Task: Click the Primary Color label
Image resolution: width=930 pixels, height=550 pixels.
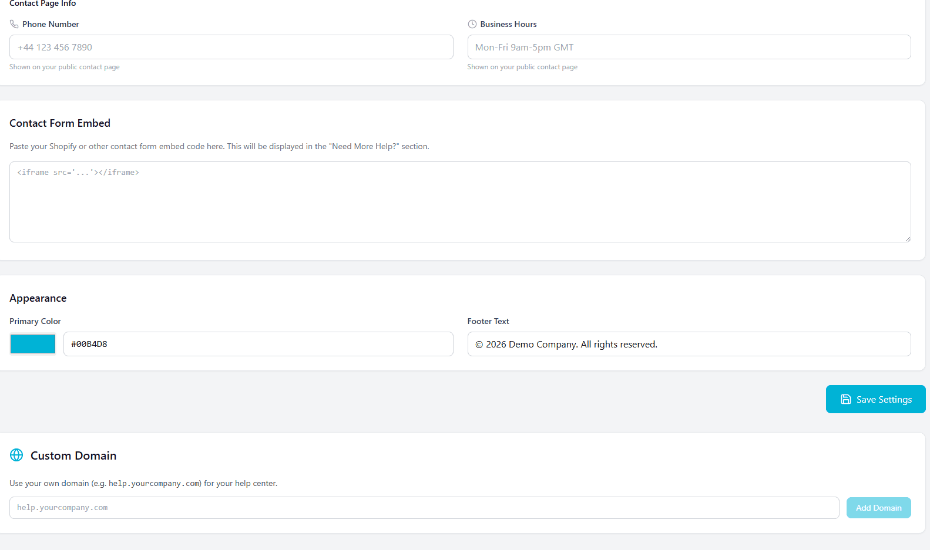Action: (35, 321)
